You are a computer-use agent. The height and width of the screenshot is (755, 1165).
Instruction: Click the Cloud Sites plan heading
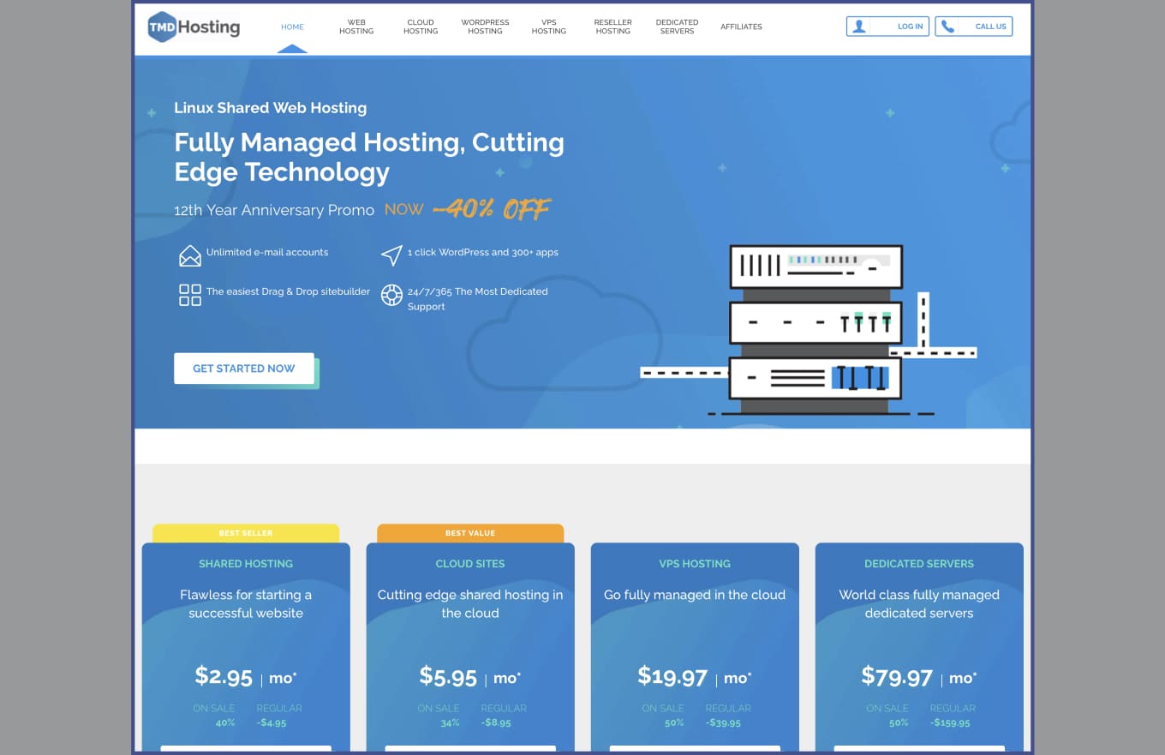click(470, 564)
